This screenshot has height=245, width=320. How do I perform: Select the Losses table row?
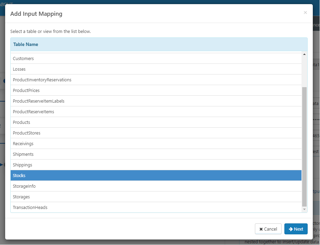tap(19, 69)
